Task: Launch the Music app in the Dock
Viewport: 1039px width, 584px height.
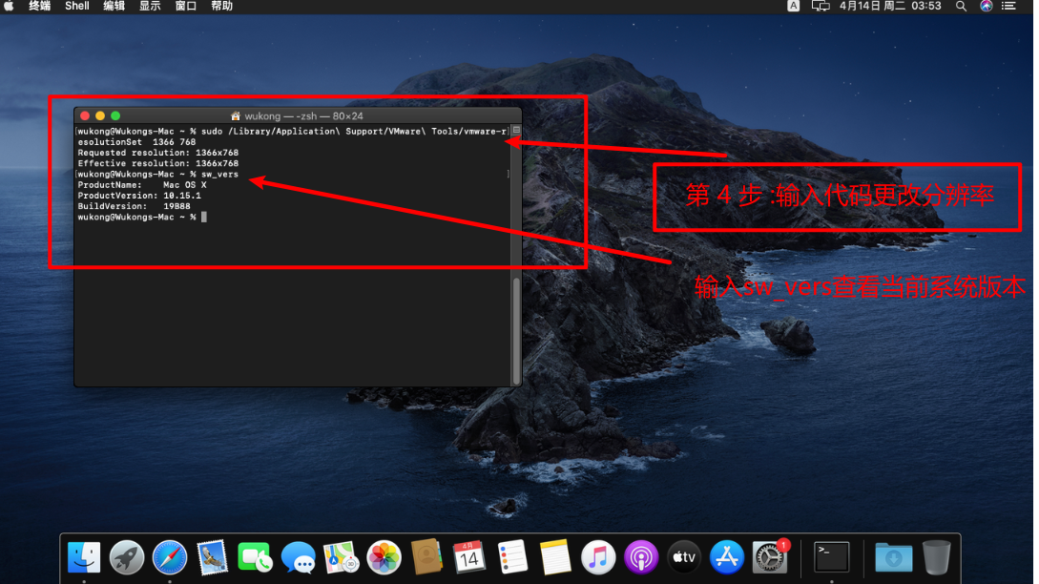Action: [598, 556]
